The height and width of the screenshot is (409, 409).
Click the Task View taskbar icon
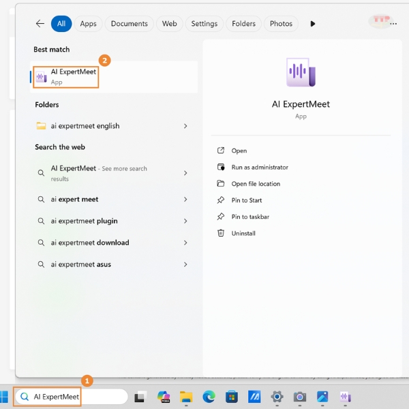click(x=140, y=397)
